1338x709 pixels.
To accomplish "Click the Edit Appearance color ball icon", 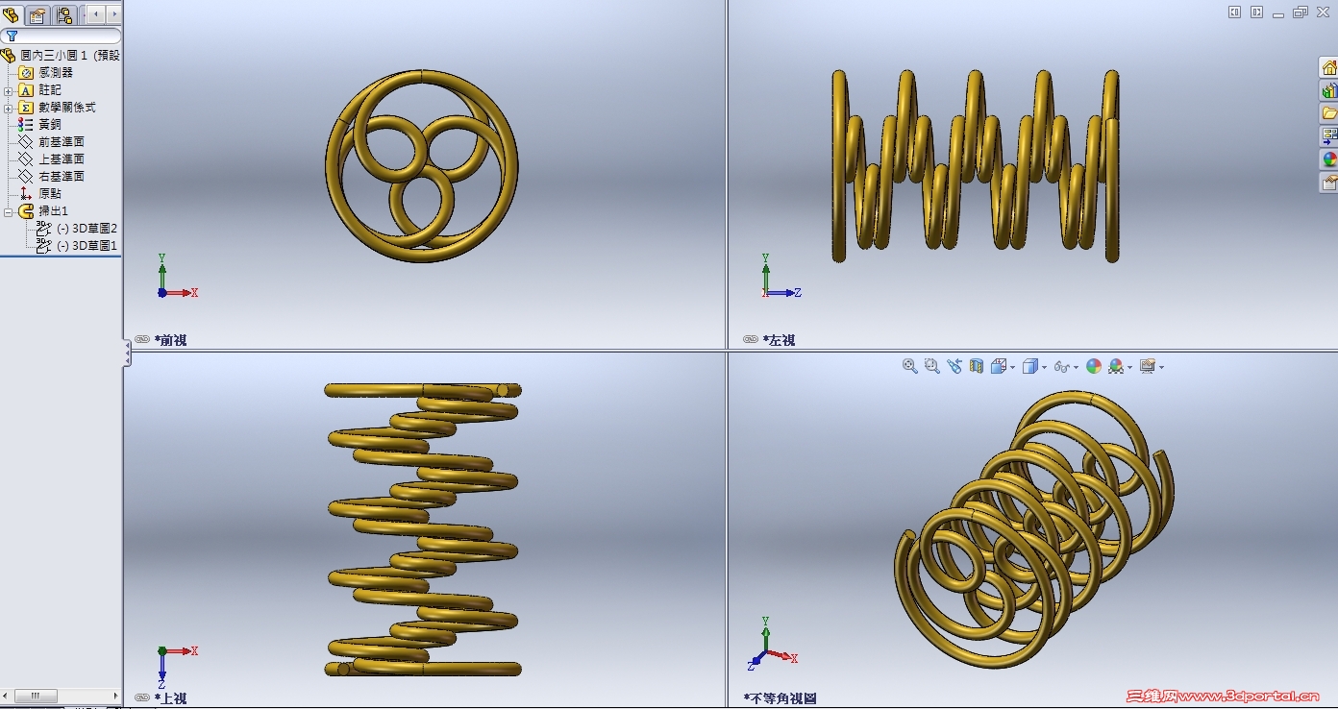I will point(1094,366).
